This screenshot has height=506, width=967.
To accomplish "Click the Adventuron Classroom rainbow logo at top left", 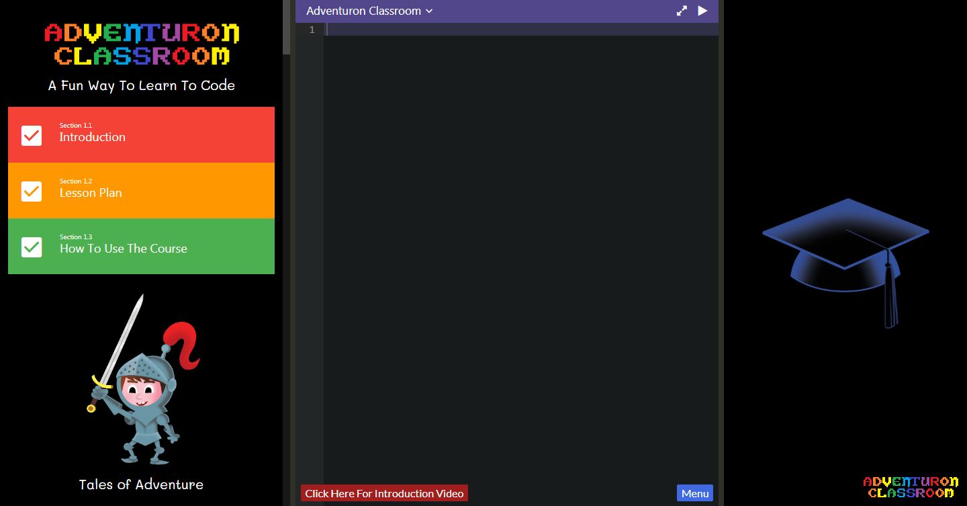I will (x=142, y=44).
